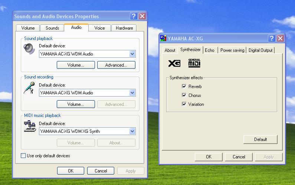Click the help question mark in Sounds and Audio Devices
This screenshot has width=295, height=185.
(134, 16)
